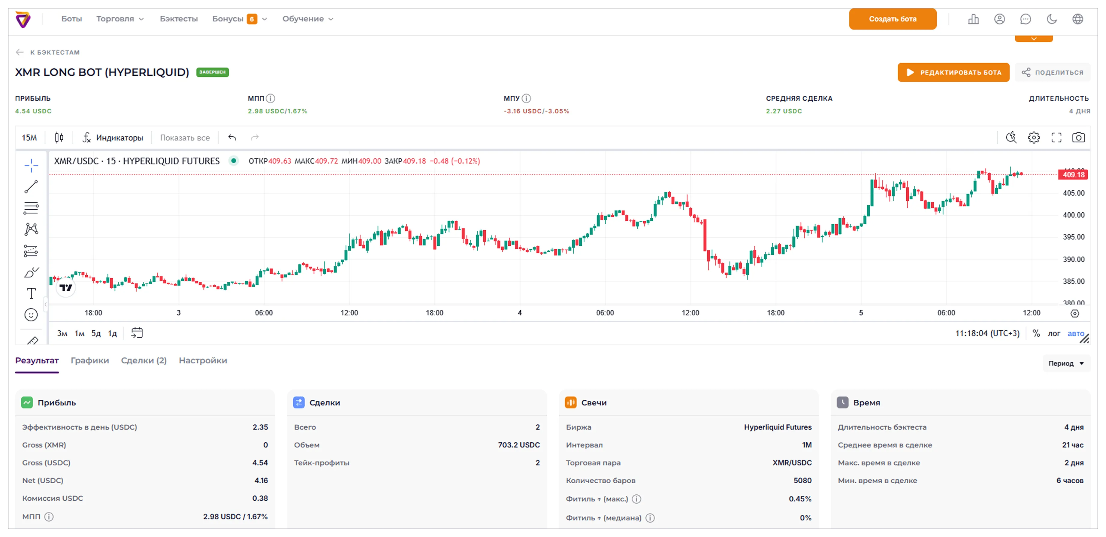The width and height of the screenshot is (1106, 537).
Task: Open chart settings gear icon
Action: (1034, 138)
